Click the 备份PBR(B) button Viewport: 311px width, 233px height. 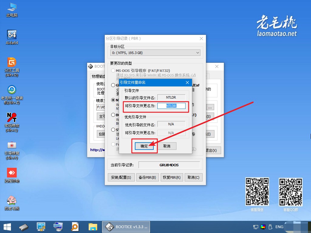point(147,177)
